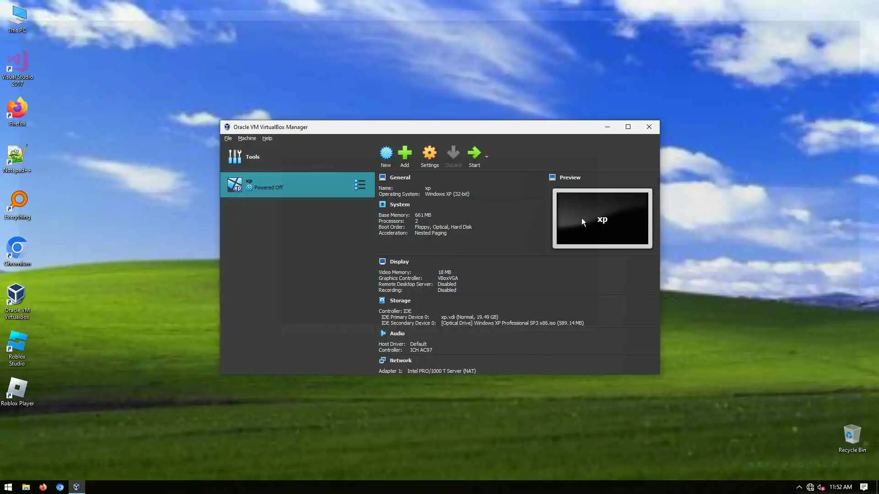Open the Settings gear in the toolbar

point(429,153)
